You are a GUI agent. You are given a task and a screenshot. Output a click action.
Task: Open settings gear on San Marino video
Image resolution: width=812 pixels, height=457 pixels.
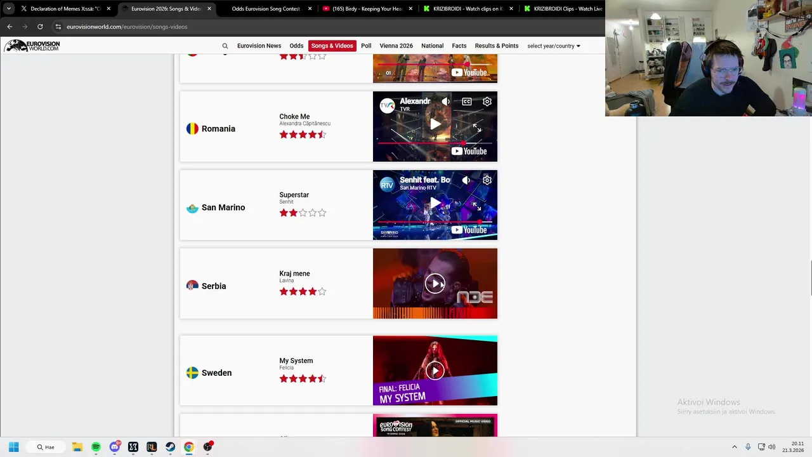(x=487, y=180)
